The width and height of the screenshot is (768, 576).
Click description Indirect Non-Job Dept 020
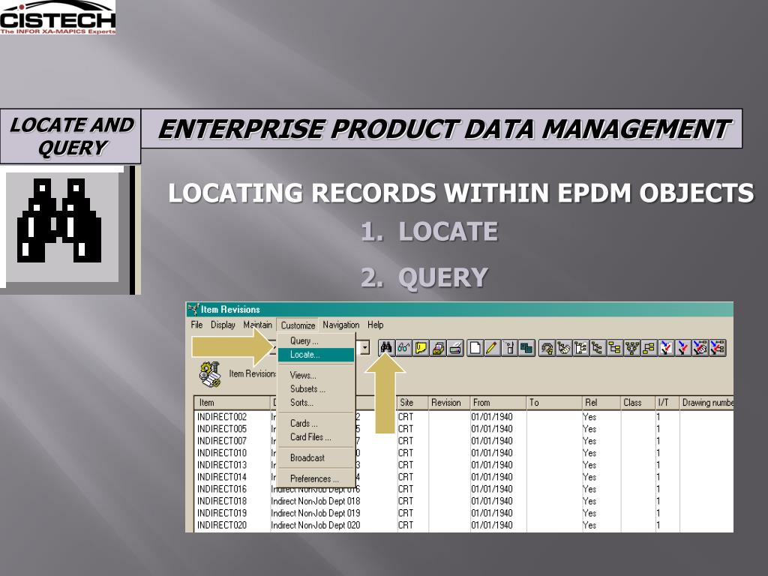coord(316,525)
